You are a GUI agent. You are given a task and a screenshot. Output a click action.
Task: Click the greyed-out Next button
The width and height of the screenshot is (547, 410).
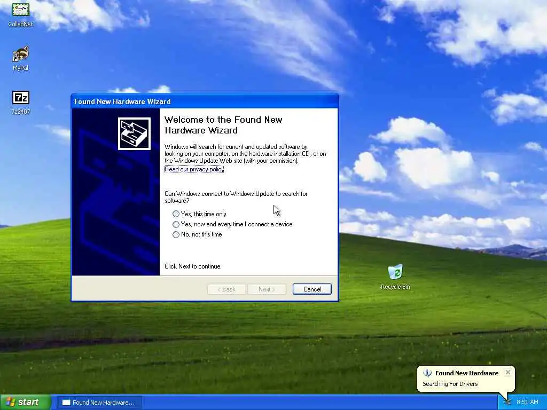(267, 289)
